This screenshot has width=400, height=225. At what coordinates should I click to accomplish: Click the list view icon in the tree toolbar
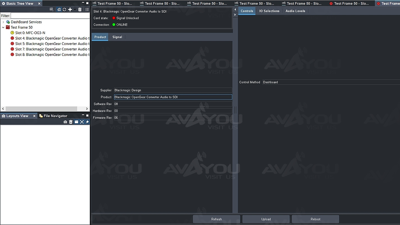pos(87,10)
